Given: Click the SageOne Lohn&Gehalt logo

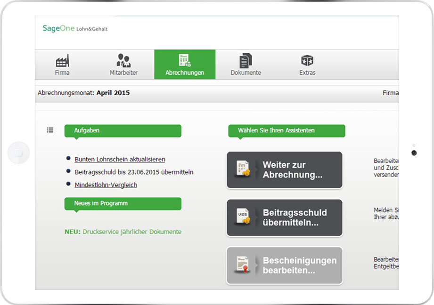Looking at the screenshot, I should click(75, 29).
